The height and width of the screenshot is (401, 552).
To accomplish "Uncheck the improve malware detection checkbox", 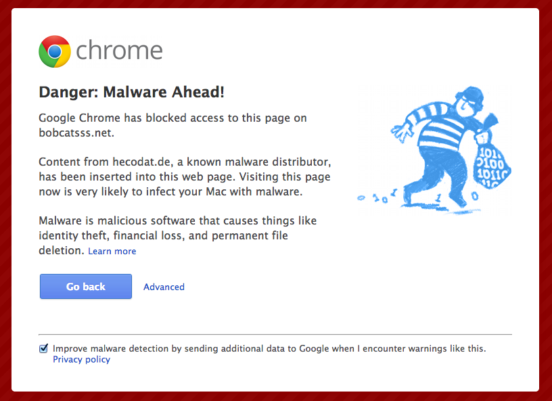I will click(x=44, y=349).
